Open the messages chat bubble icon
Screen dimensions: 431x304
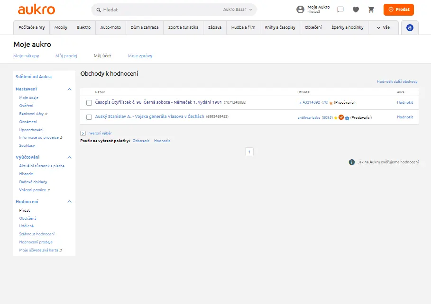click(x=340, y=9)
